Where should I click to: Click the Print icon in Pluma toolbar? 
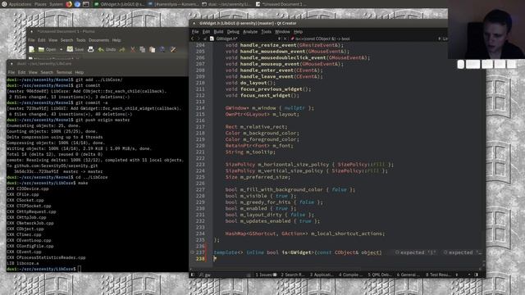click(x=90, y=49)
